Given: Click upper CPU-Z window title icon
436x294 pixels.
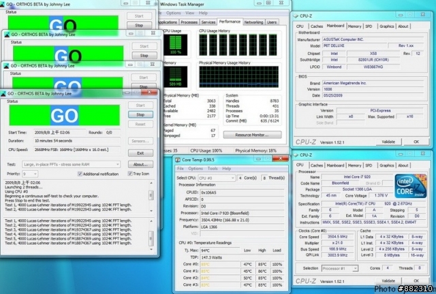Looking at the screenshot, I should point(296,16).
